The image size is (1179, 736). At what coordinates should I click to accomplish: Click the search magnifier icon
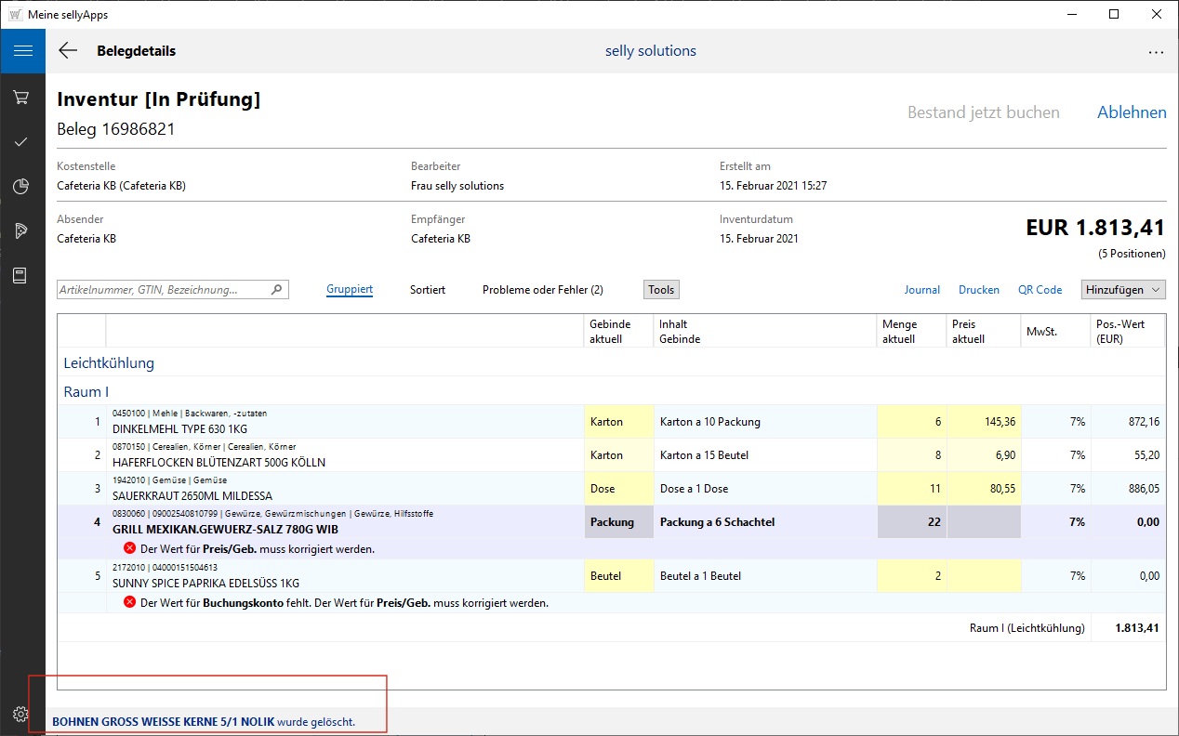276,290
